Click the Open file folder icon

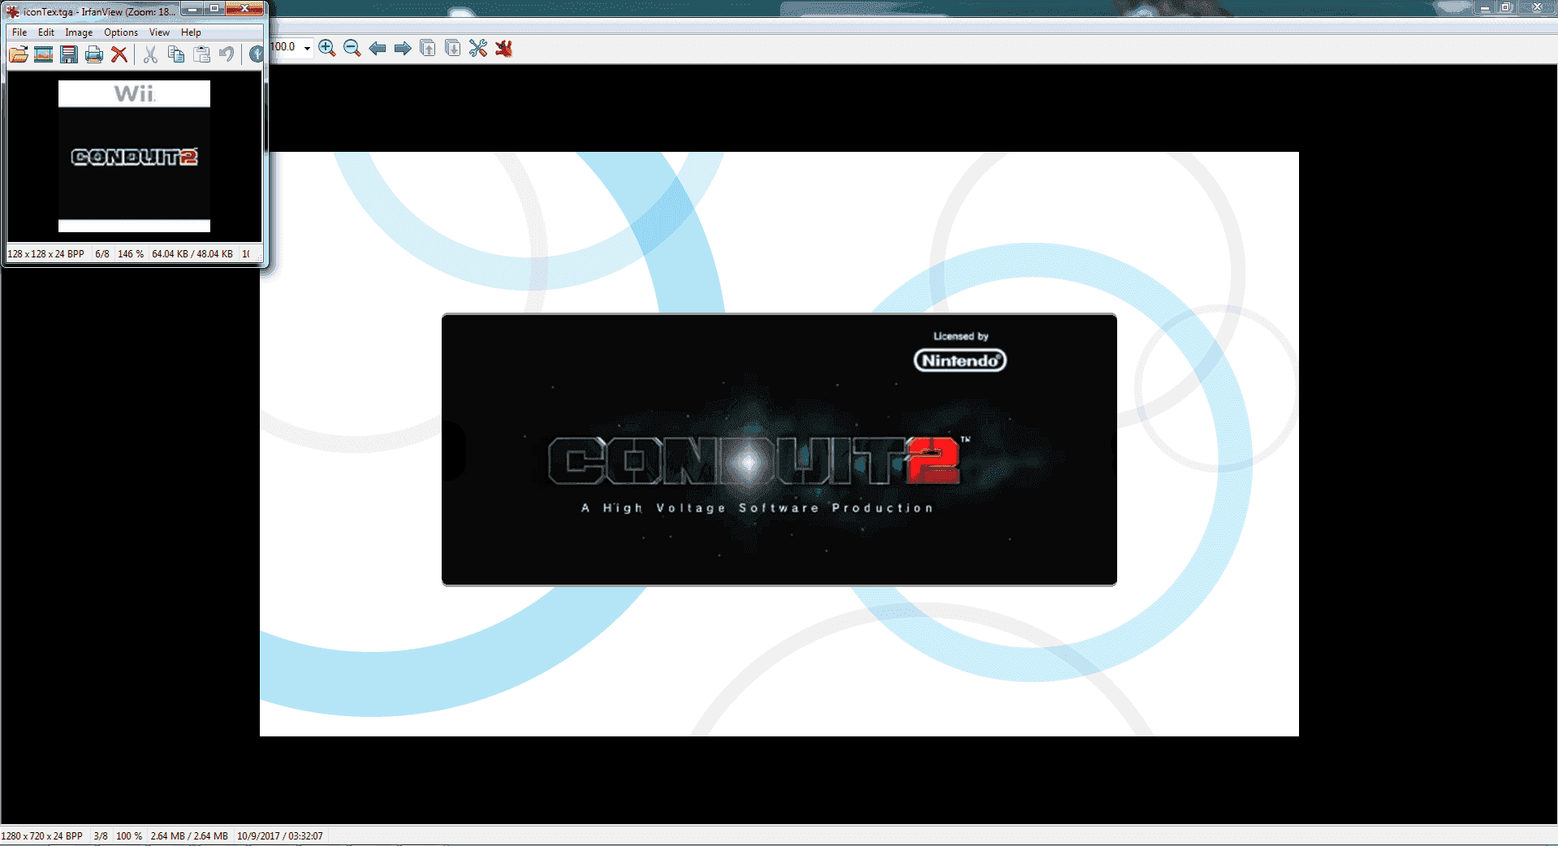click(19, 54)
